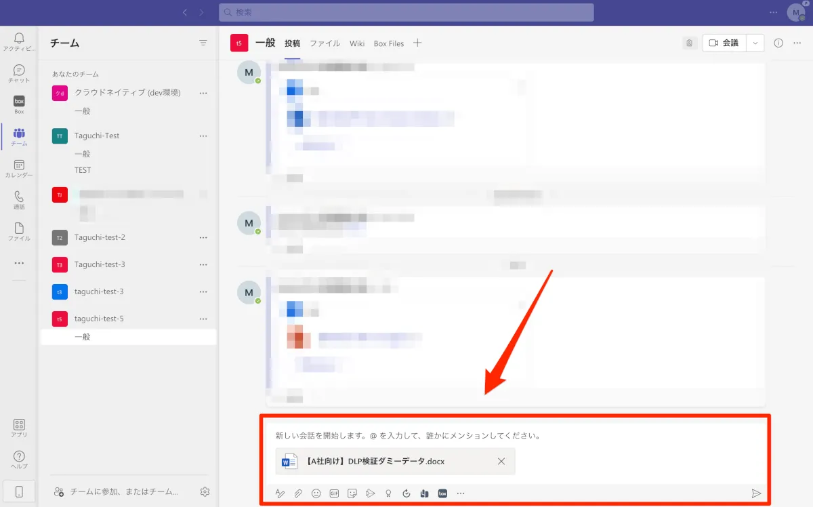The width and height of the screenshot is (813, 507).
Task: Open more options for Taguchi-test-2 team
Action: pos(203,237)
